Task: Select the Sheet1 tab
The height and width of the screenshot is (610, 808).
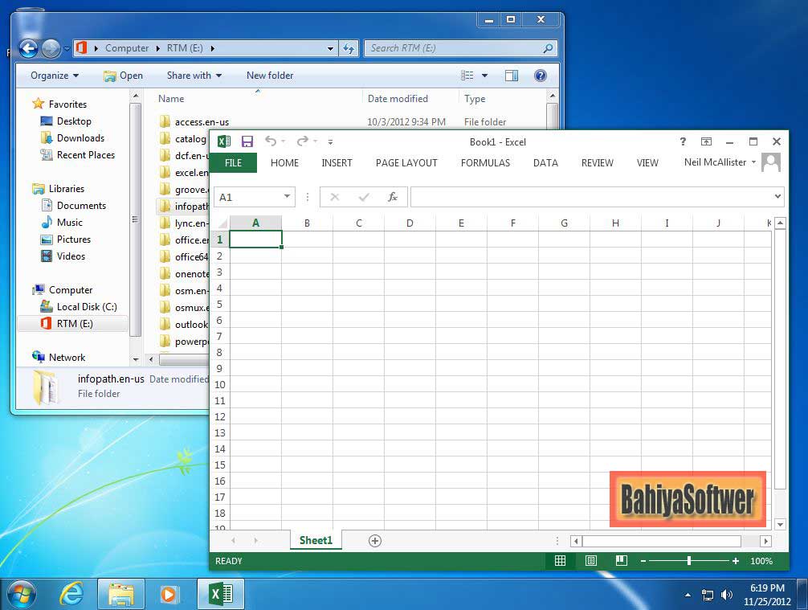Action: pyautogui.click(x=316, y=540)
